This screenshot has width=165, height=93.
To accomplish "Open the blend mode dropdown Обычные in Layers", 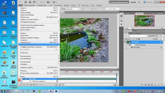I will tap(136, 36).
